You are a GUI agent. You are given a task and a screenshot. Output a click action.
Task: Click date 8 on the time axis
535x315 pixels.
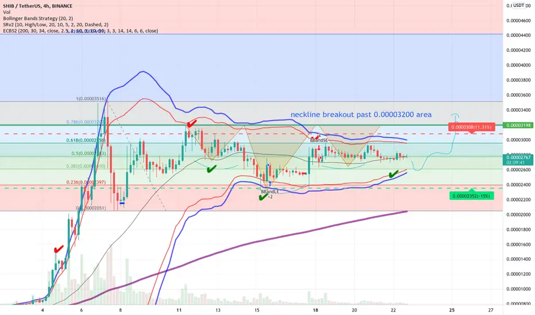[x=121, y=310]
